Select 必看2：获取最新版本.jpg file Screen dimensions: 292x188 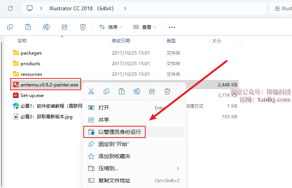coord(43,116)
